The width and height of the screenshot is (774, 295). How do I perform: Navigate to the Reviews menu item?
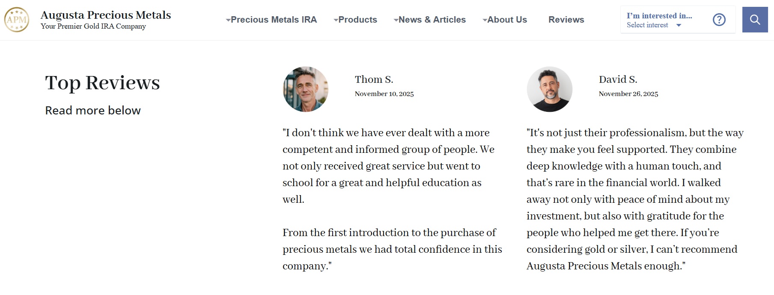(x=566, y=20)
